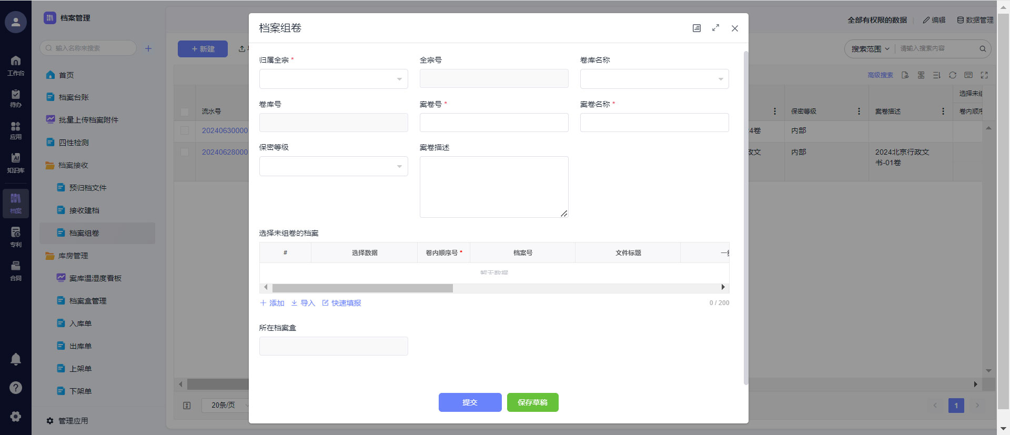The height and width of the screenshot is (435, 1010).
Task: Click the refresh icon in table toolbar
Action: pos(952,75)
